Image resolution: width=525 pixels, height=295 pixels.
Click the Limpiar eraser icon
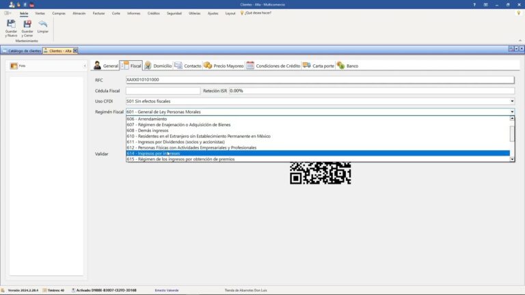tap(42, 25)
